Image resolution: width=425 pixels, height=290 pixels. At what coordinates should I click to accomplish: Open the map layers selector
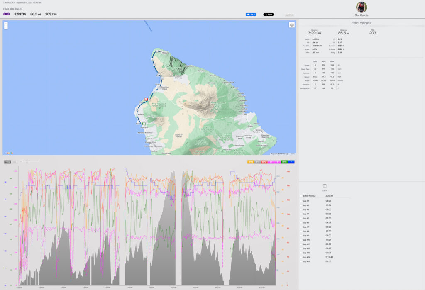coord(292,25)
